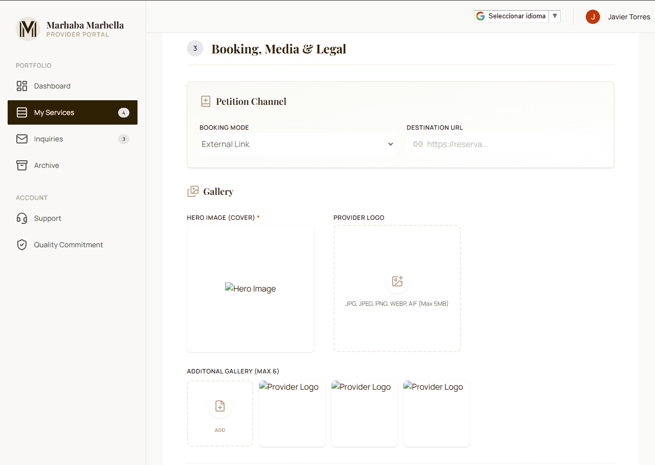Click the Google logo in language selector

pyautogui.click(x=480, y=16)
